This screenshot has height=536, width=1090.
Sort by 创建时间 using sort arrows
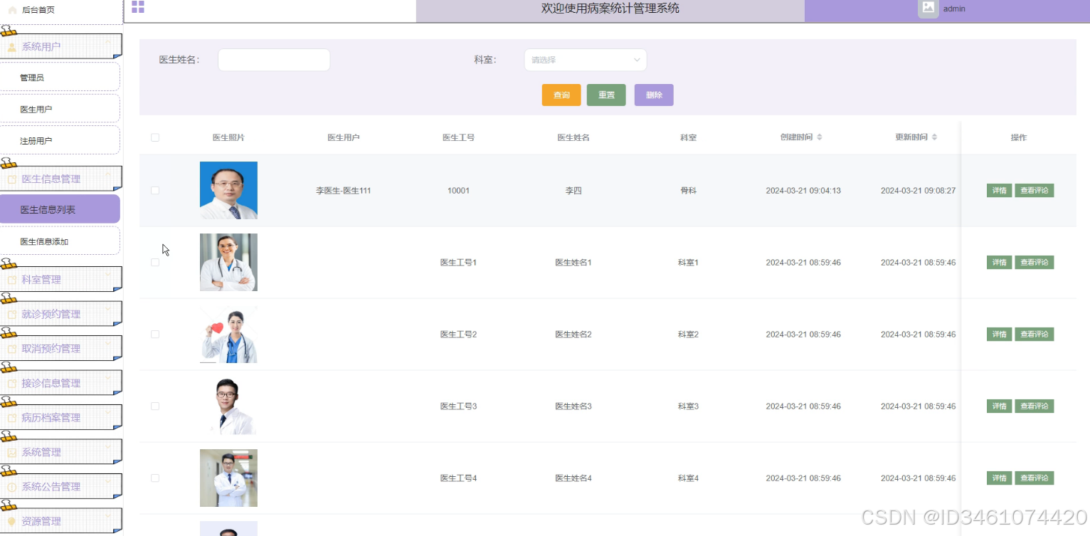820,137
